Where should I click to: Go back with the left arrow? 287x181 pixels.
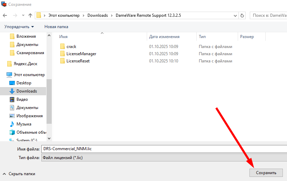point(5,15)
